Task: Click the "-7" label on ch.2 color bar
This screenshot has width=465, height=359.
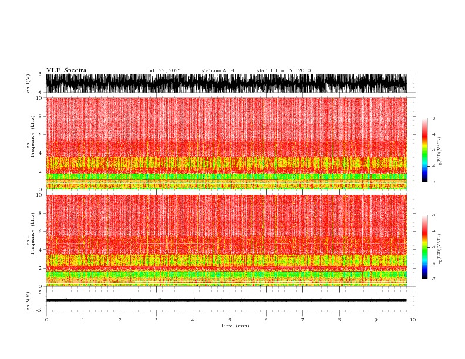Action: [433, 279]
